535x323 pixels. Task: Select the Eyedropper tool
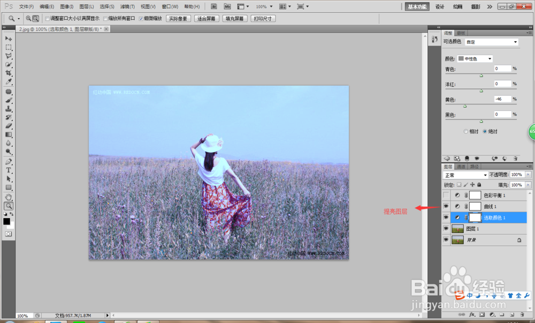coord(9,81)
